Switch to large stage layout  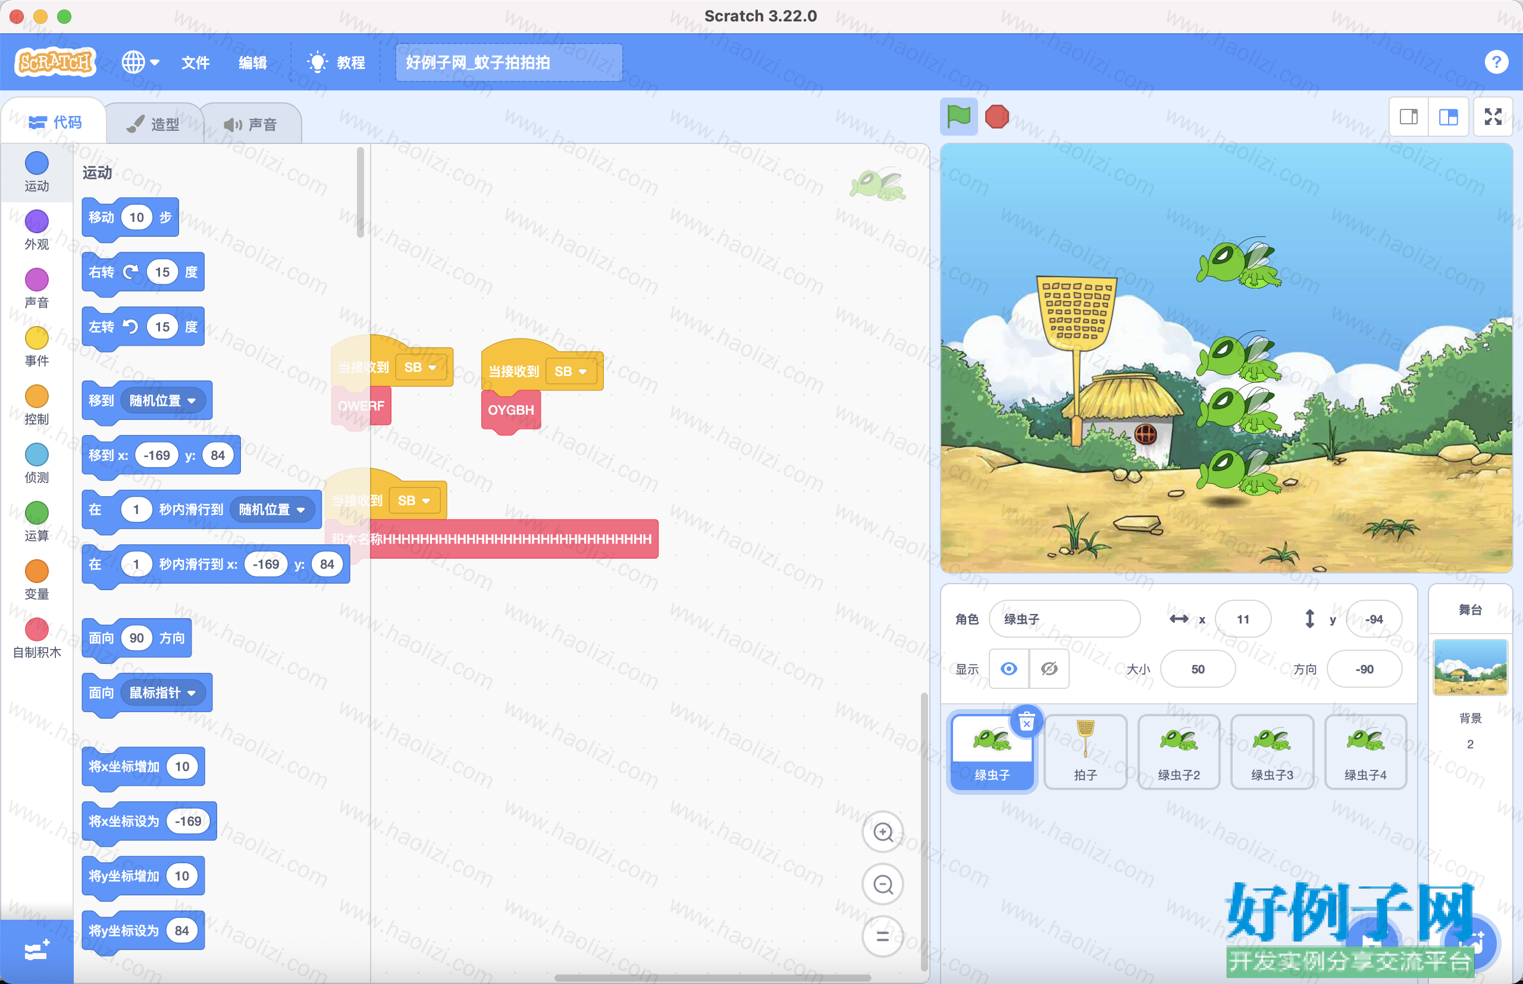pyautogui.click(x=1448, y=117)
